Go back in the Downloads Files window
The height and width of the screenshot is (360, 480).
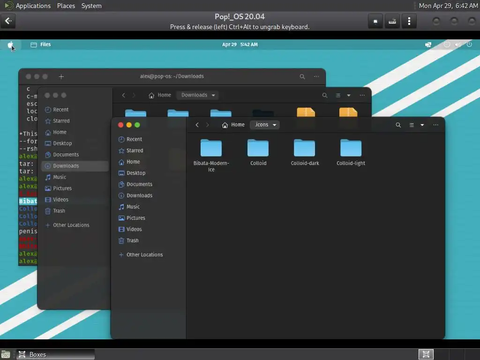click(x=124, y=95)
